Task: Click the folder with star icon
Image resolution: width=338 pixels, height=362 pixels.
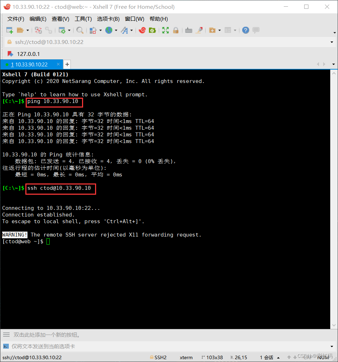Action: coord(212,30)
